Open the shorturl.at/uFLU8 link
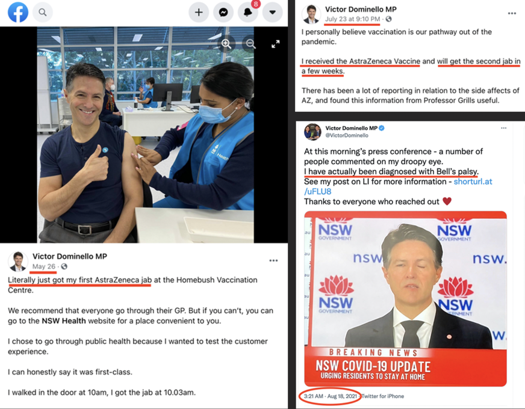Screen dimensions: 525x409 pos(399,186)
